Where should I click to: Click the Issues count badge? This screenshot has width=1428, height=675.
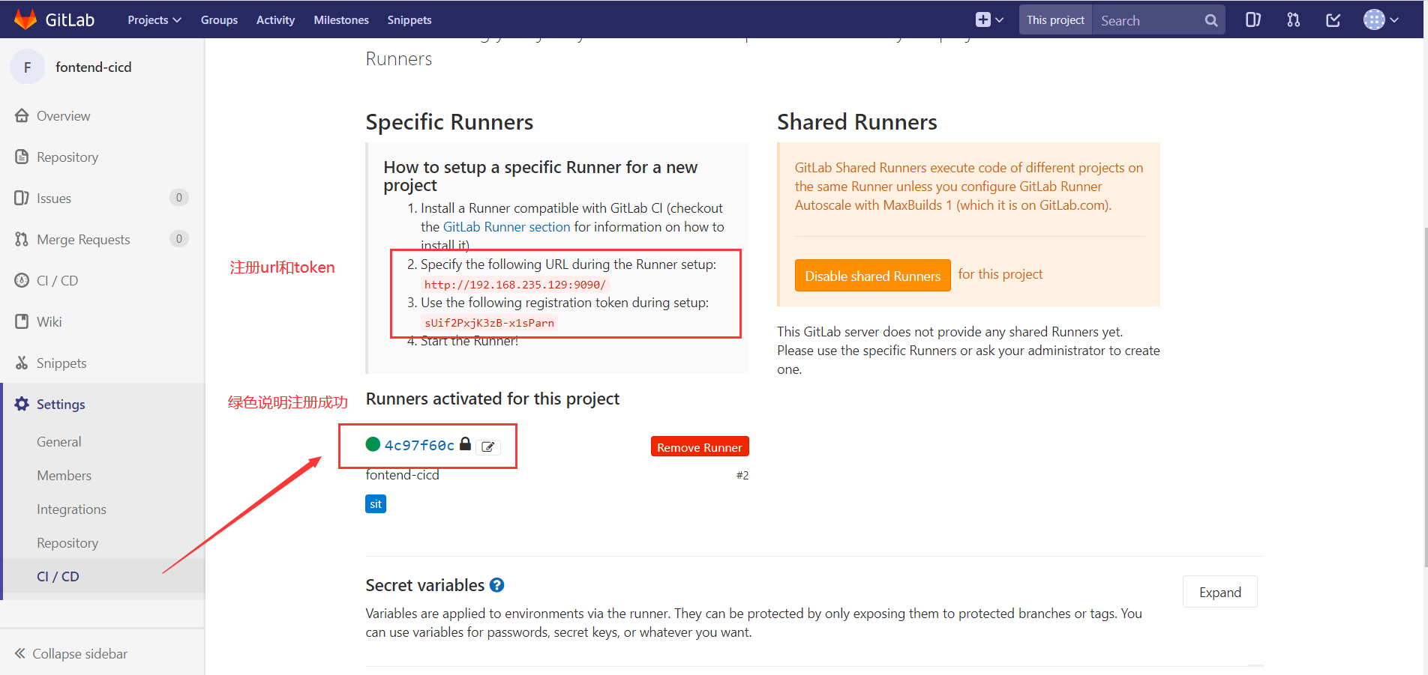click(178, 198)
